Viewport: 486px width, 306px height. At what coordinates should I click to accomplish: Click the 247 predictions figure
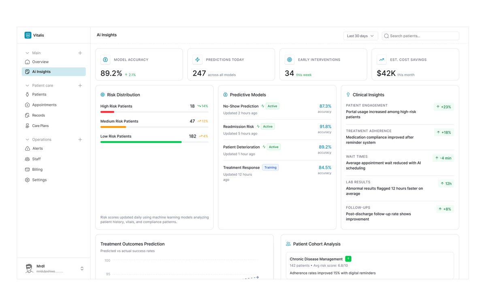coord(199,74)
